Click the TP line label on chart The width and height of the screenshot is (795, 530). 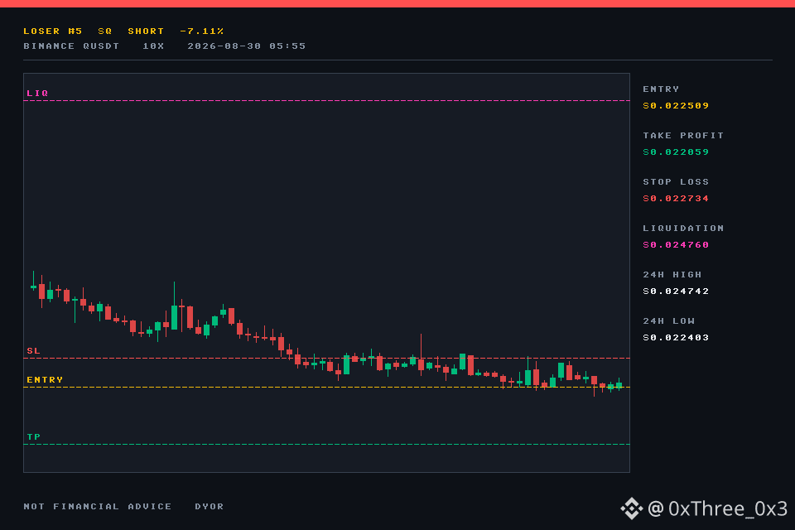(33, 437)
